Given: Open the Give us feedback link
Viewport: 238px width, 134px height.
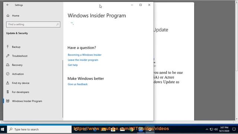Looking at the screenshot, I should coord(78,84).
